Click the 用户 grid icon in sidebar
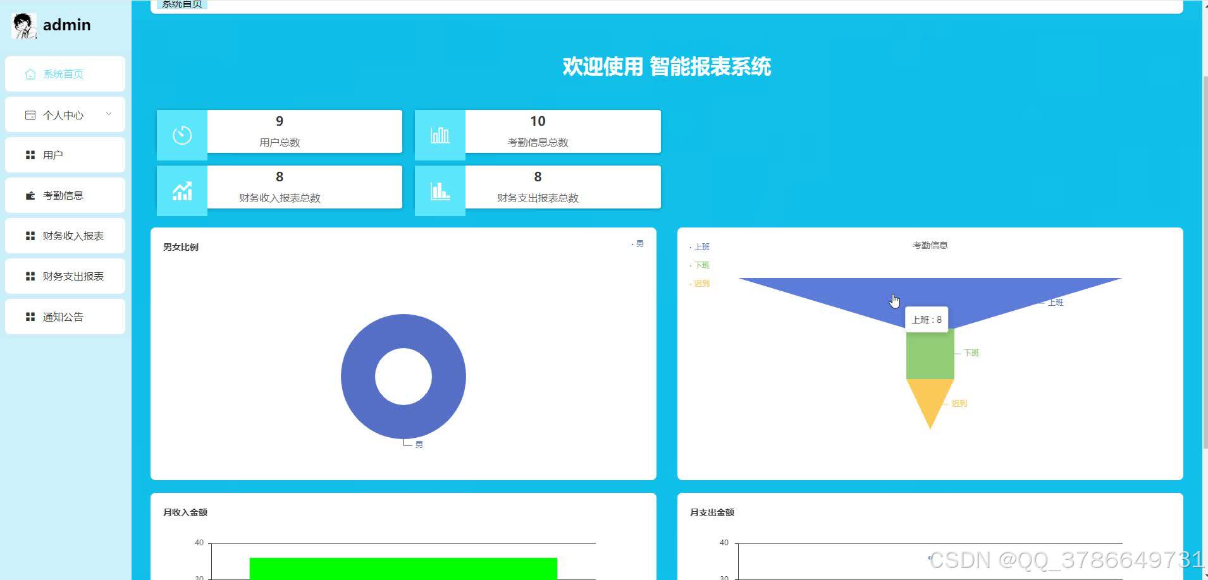1208x580 pixels. (x=29, y=155)
